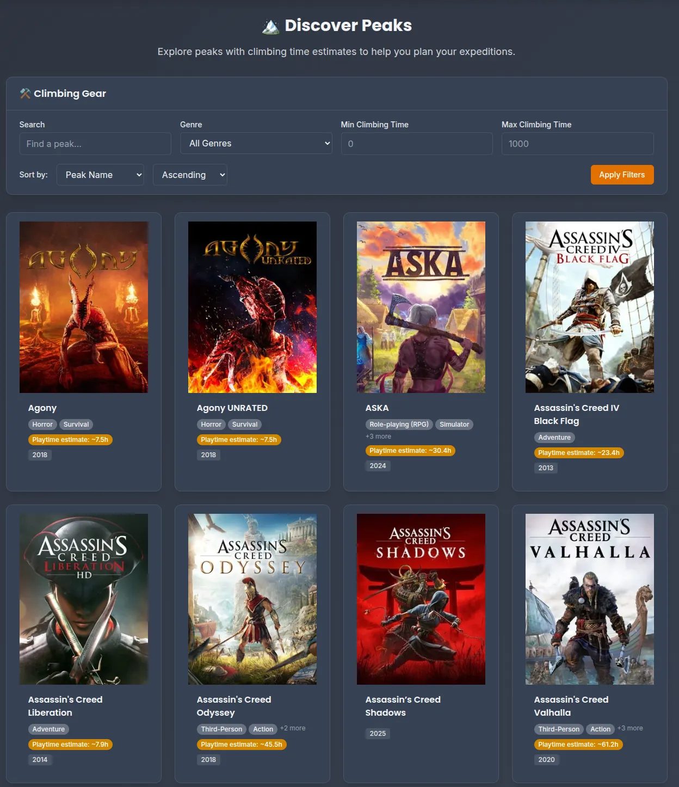Open Assassin's Creed IV Black Flag cover
The image size is (679, 787).
pyautogui.click(x=590, y=307)
